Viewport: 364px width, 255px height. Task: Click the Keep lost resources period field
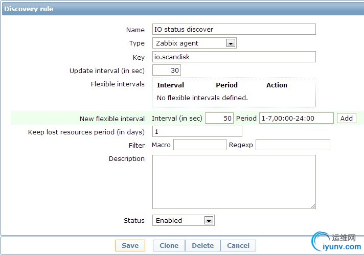click(197, 131)
